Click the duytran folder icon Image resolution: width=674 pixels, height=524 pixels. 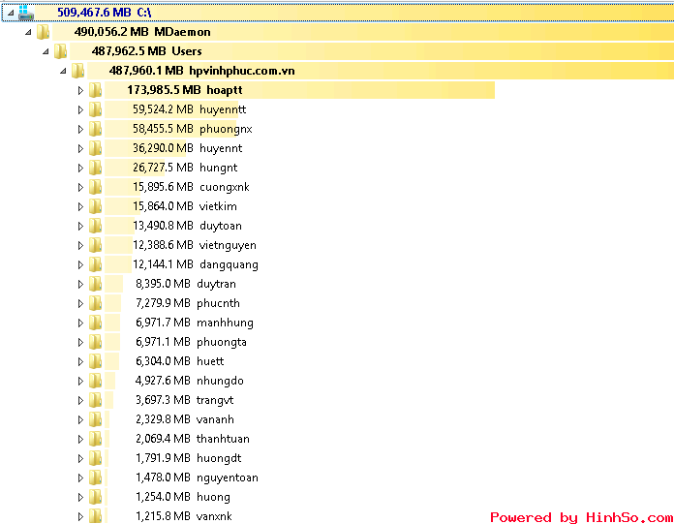[x=96, y=284]
